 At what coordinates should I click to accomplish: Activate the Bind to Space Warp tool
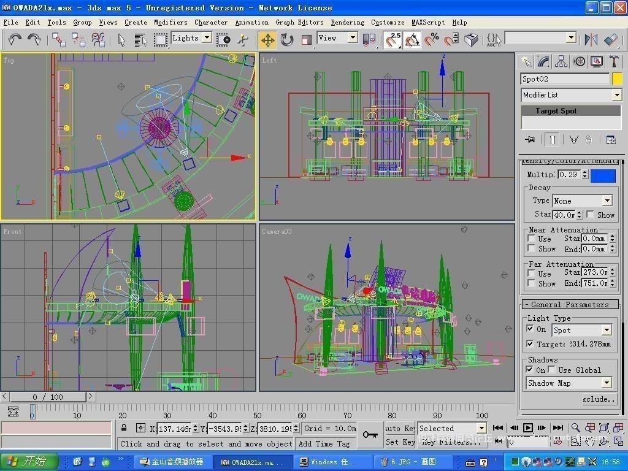(x=98, y=40)
